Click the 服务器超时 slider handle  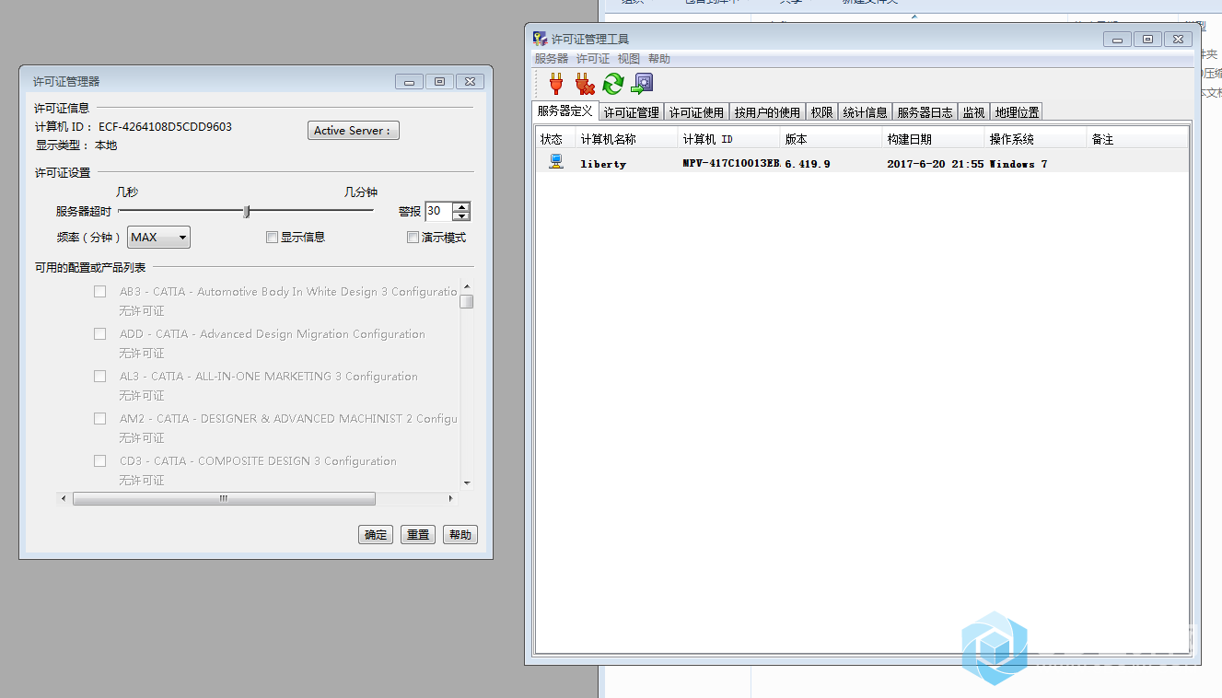pyautogui.click(x=246, y=212)
